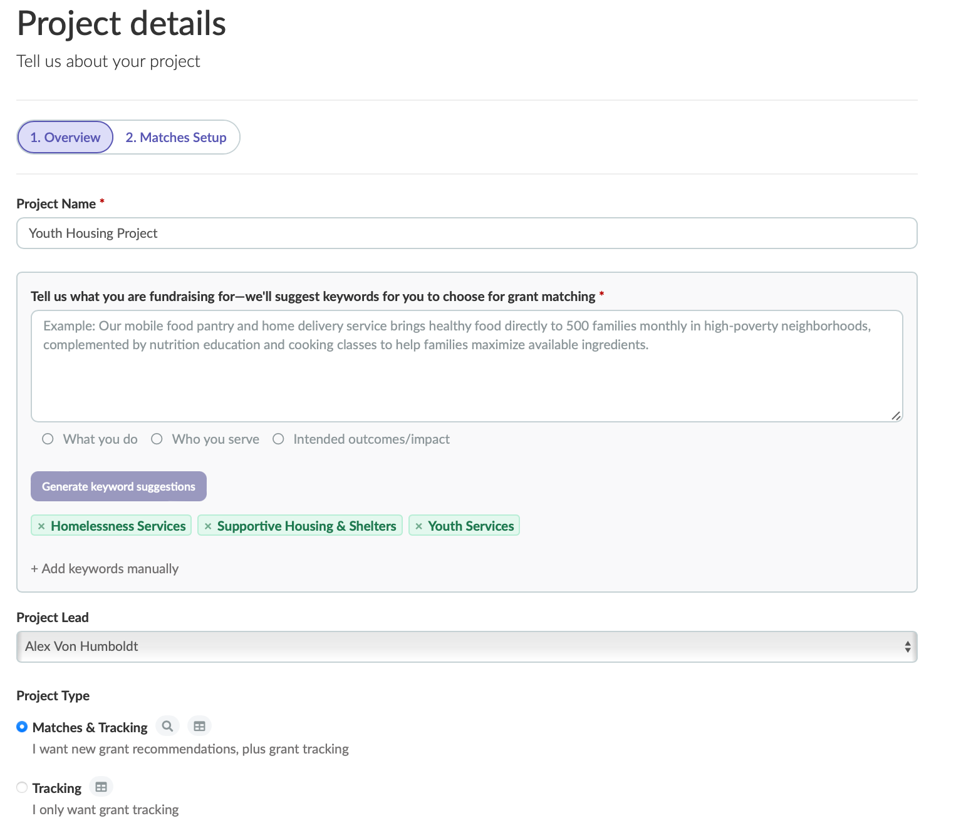Switch to the Overview tab
Viewport: 961px width, 838px height.
(65, 138)
